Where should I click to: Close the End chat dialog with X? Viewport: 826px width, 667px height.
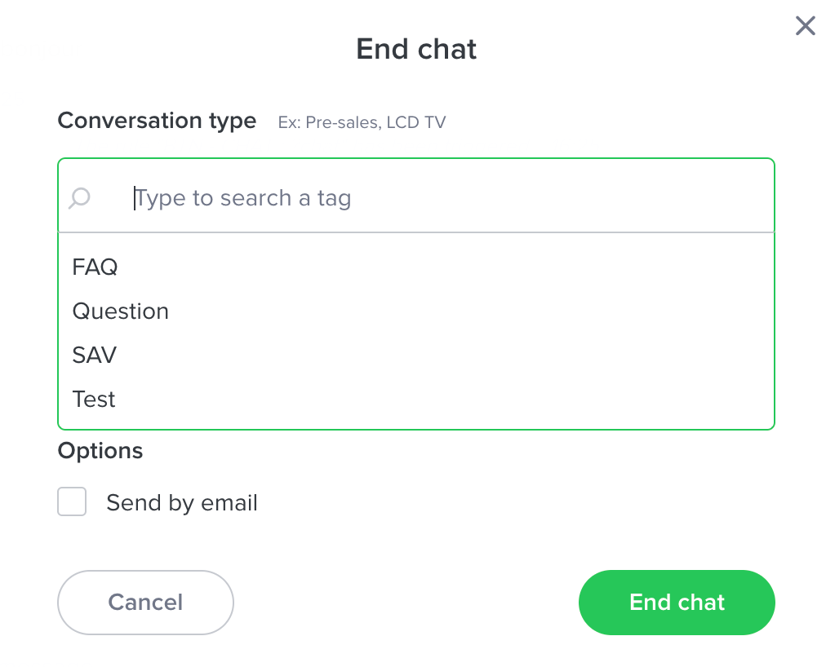[x=805, y=26]
